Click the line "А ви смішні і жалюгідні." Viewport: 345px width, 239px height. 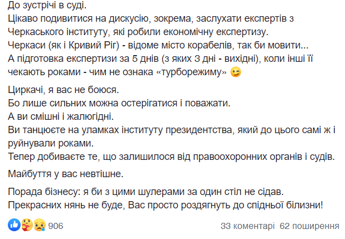(61, 116)
